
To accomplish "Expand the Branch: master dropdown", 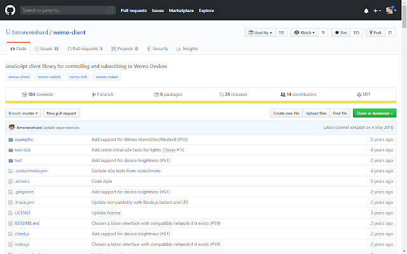I will (24, 113).
